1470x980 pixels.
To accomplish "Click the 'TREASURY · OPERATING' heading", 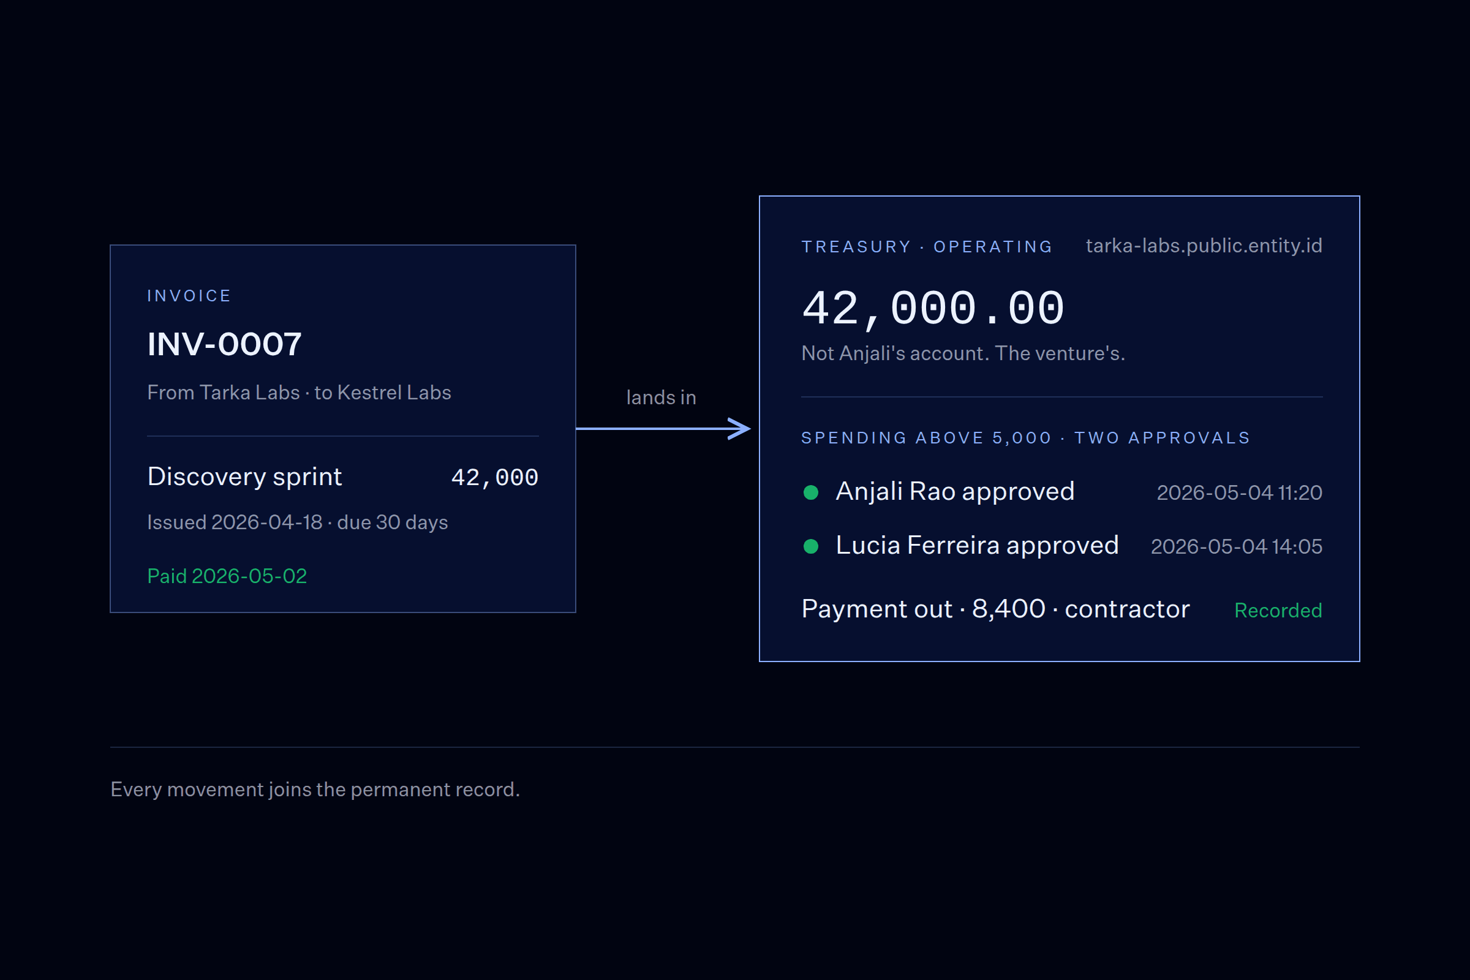I will [x=927, y=247].
